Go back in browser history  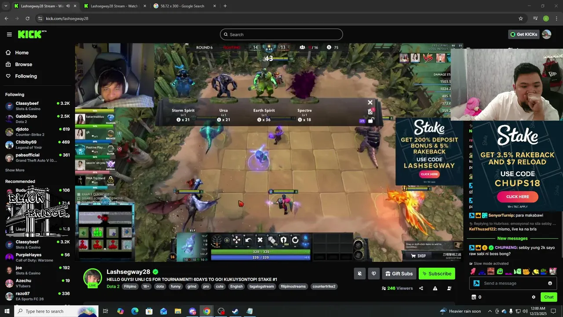(x=6, y=18)
